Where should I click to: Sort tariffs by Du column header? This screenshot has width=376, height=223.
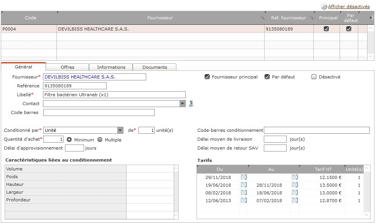click(x=220, y=169)
